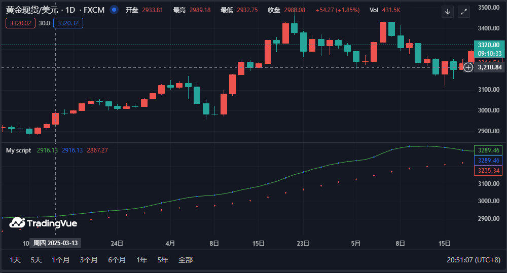Click the My script indicator label
The width and height of the screenshot is (507, 273).
click(x=18, y=150)
